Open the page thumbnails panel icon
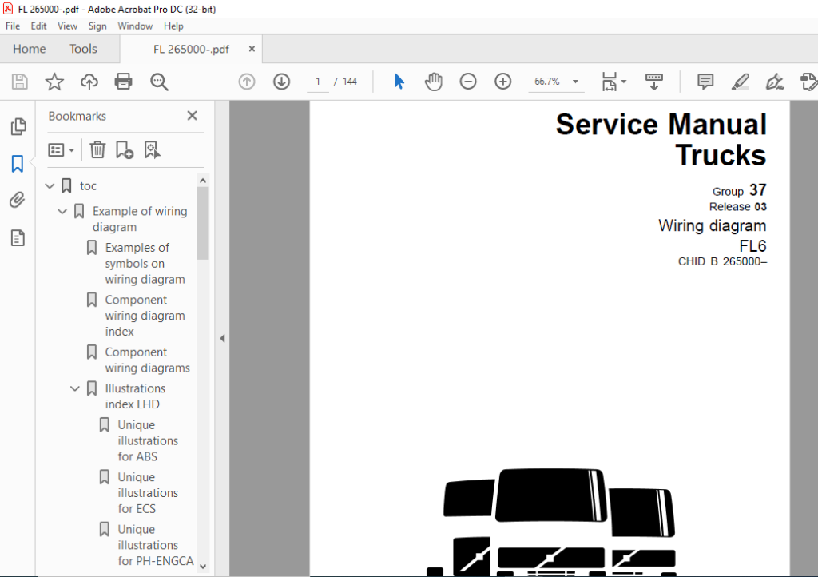Viewport: 818px width, 577px height. point(18,126)
